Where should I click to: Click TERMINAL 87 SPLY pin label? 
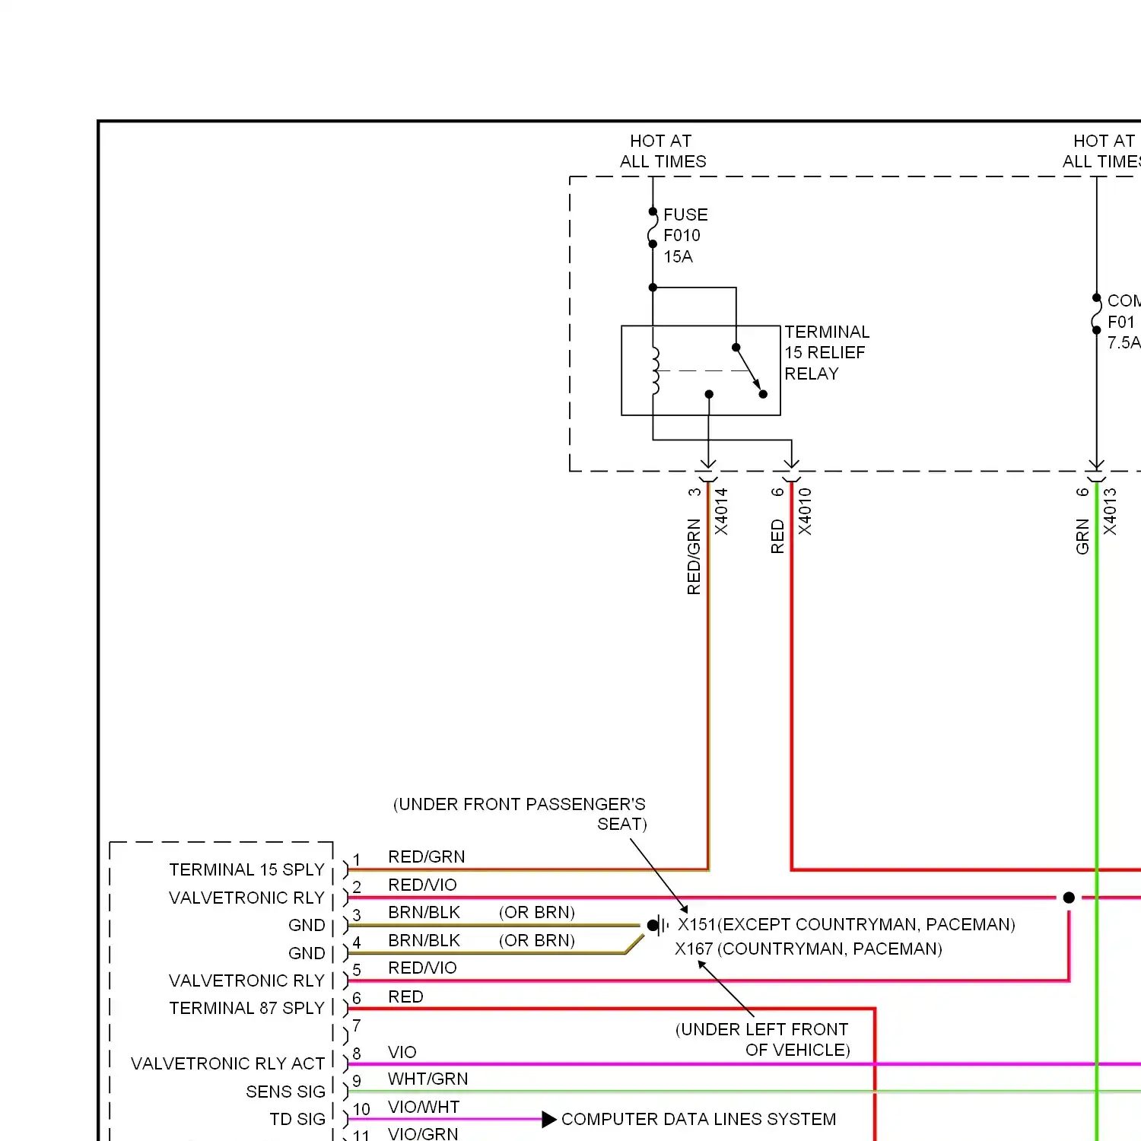point(246,1008)
